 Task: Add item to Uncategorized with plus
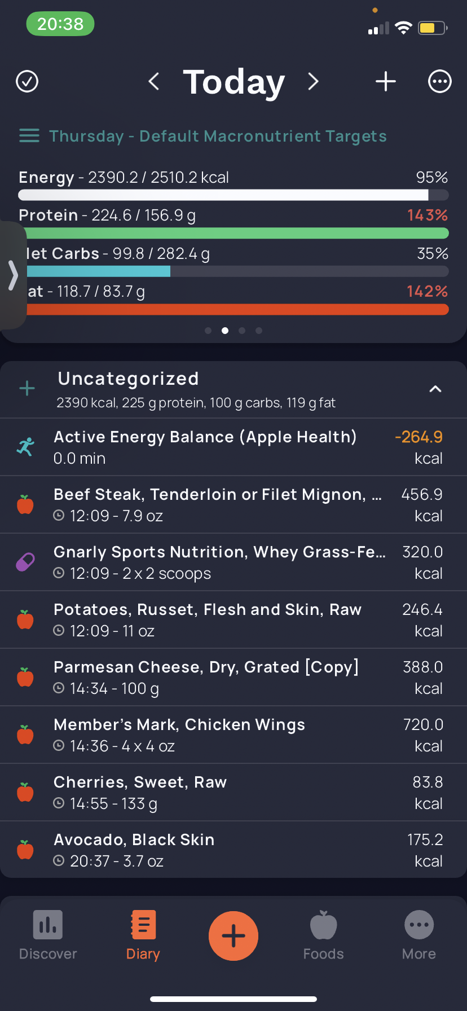point(27,388)
